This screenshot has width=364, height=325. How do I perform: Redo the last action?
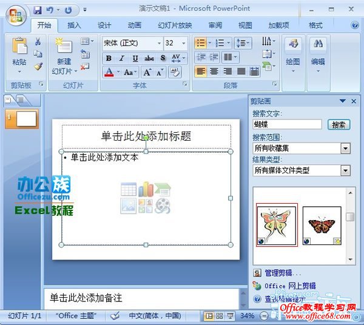pos(68,10)
